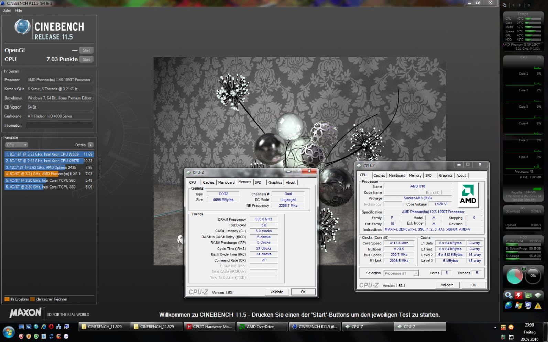Image resolution: width=548 pixels, height=342 pixels.
Task: Open About tab in processor CPU-Z window
Action: [x=461, y=175]
